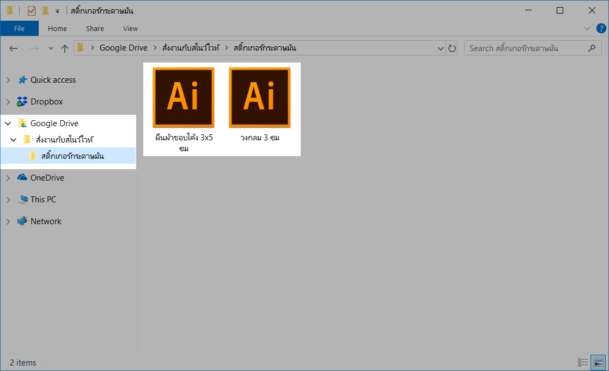Open the address bar history dropdown
This screenshot has height=371, width=609.
[x=441, y=48]
